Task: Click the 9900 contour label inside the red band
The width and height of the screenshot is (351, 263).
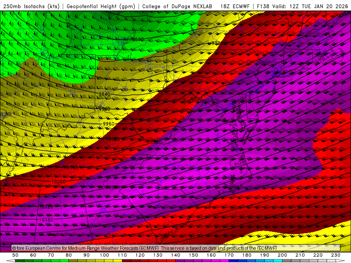Action: 196,99
